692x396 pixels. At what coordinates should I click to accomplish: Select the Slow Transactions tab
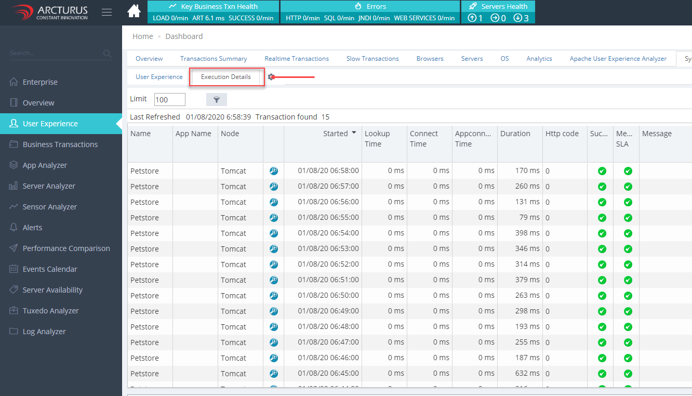click(x=372, y=59)
